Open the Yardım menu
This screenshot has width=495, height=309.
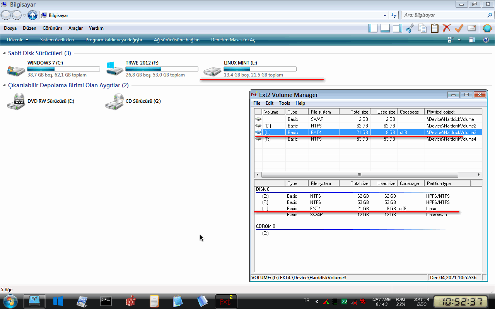coord(96,28)
